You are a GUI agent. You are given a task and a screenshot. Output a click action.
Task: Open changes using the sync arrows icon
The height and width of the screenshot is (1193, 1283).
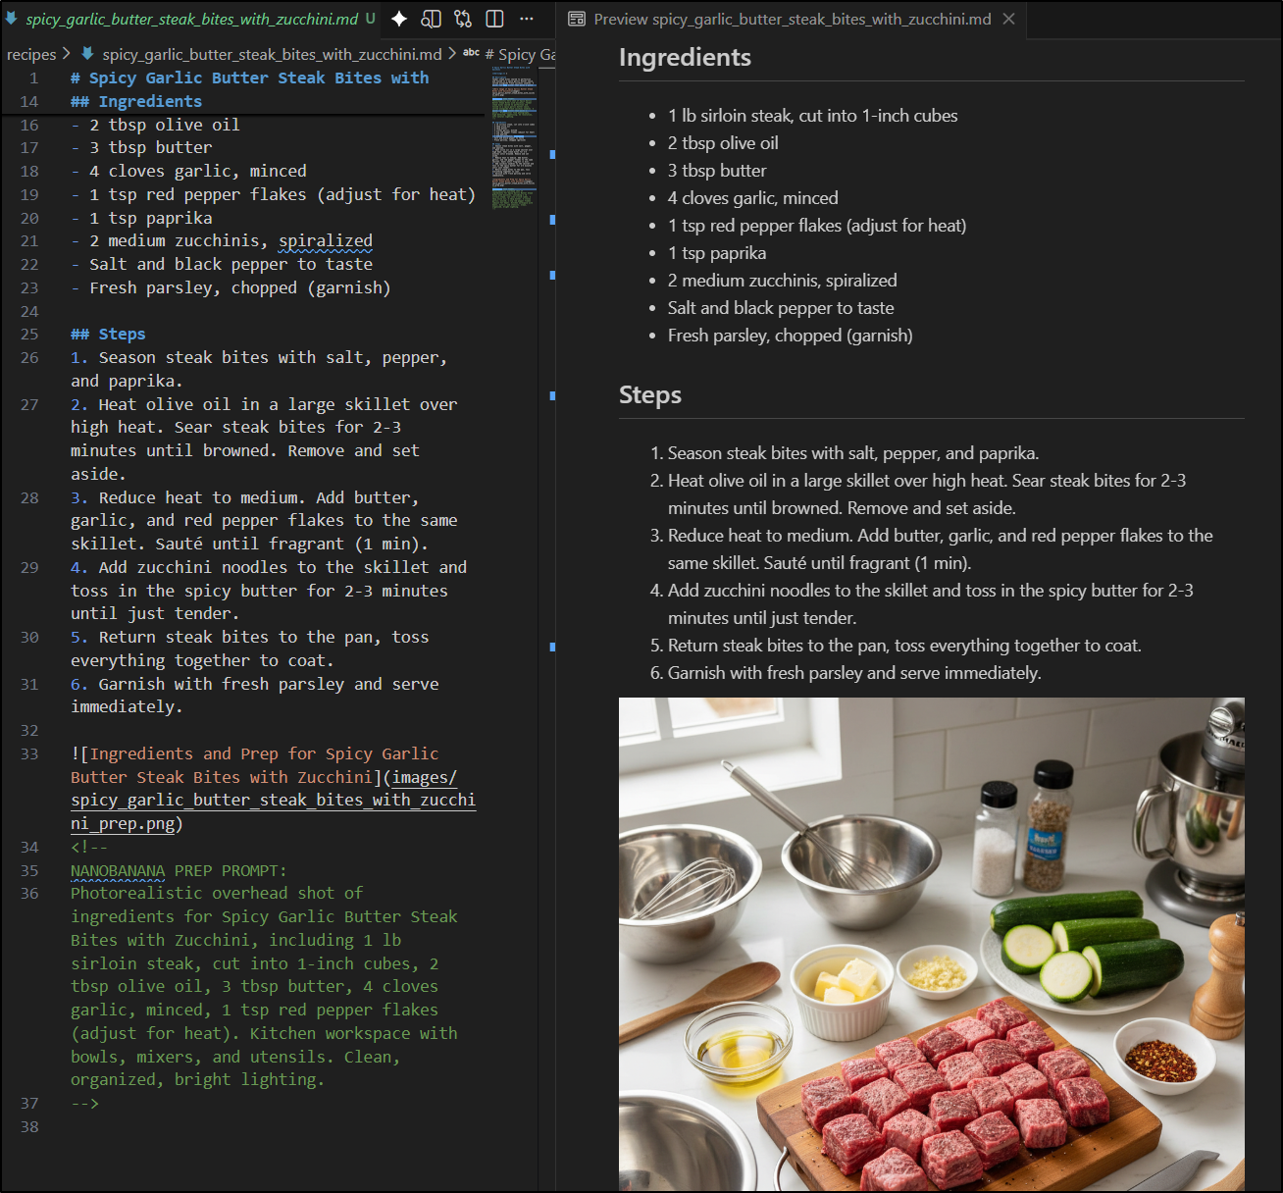click(462, 19)
